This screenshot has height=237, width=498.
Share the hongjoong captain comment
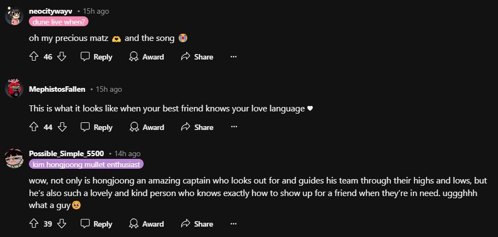coord(197,224)
